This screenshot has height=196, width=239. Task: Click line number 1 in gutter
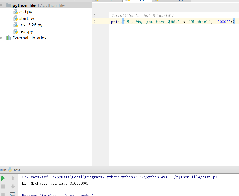95,15
